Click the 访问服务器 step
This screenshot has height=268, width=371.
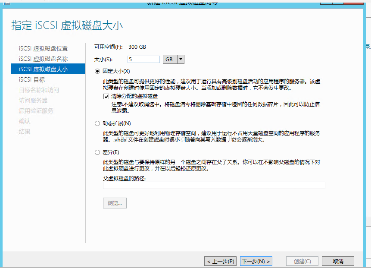[x=33, y=101]
